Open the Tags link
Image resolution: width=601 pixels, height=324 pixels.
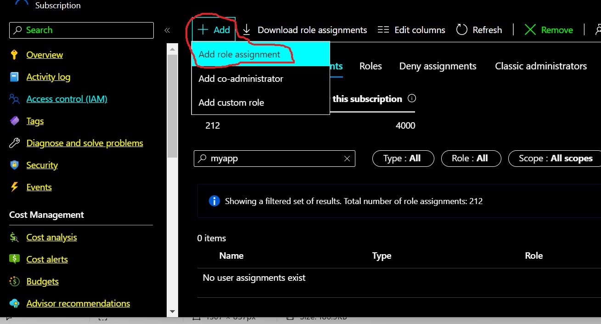tap(35, 121)
